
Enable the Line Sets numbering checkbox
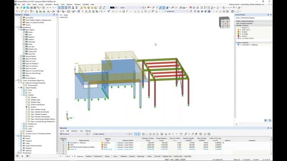coord(24,47)
